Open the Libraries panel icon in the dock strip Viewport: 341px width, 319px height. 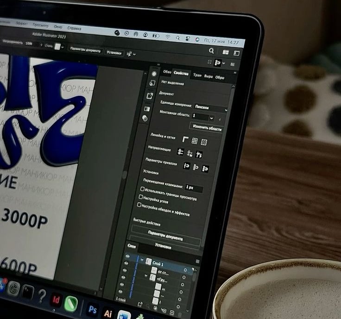pos(152,83)
